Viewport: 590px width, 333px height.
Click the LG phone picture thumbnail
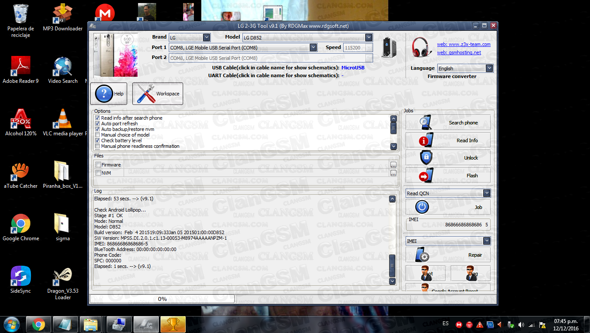[x=116, y=55]
